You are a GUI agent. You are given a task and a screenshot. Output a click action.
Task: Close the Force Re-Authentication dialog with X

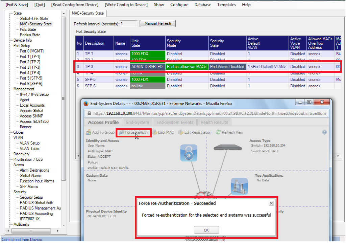tap(271, 203)
